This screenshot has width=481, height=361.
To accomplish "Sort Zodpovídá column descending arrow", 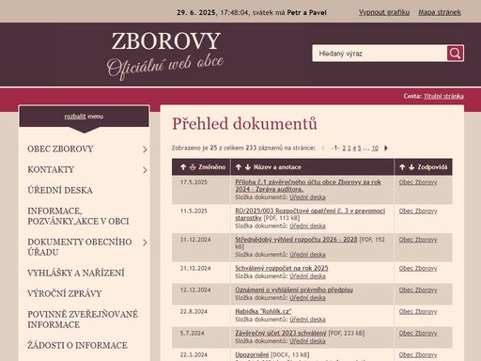I will coord(411,167).
